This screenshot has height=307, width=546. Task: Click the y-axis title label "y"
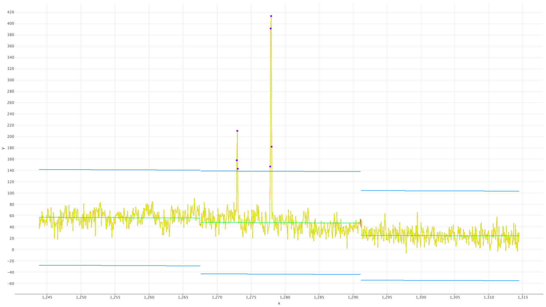point(3,148)
